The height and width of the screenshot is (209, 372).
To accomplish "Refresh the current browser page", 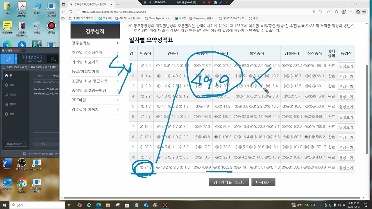I will tap(70, 12).
